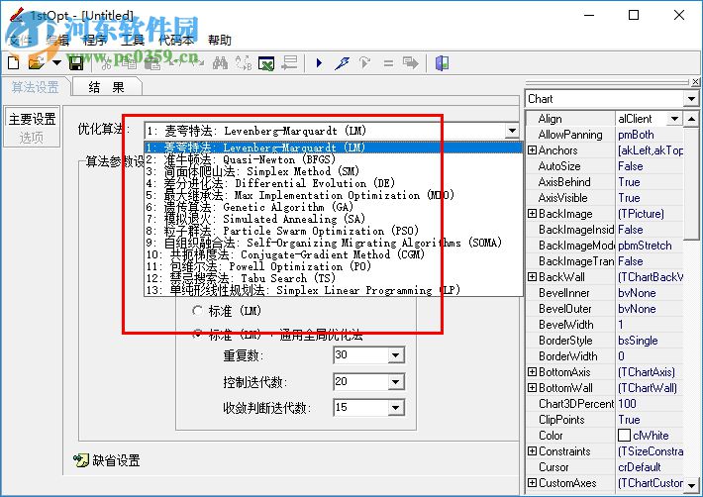Open the 控制迭代数 dropdown arrow
Viewport: 703px width, 497px height.
[x=395, y=382]
